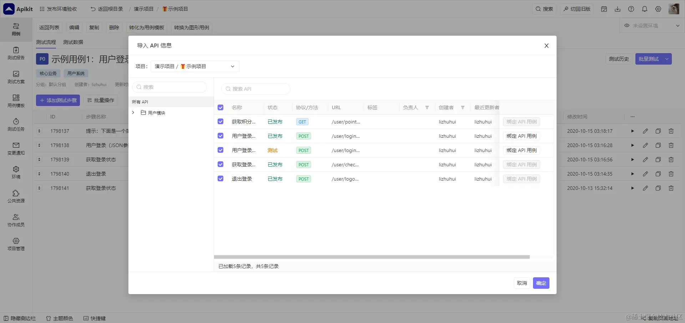Open 变更通知 in the sidebar
The width and height of the screenshot is (685, 323).
click(x=16, y=149)
